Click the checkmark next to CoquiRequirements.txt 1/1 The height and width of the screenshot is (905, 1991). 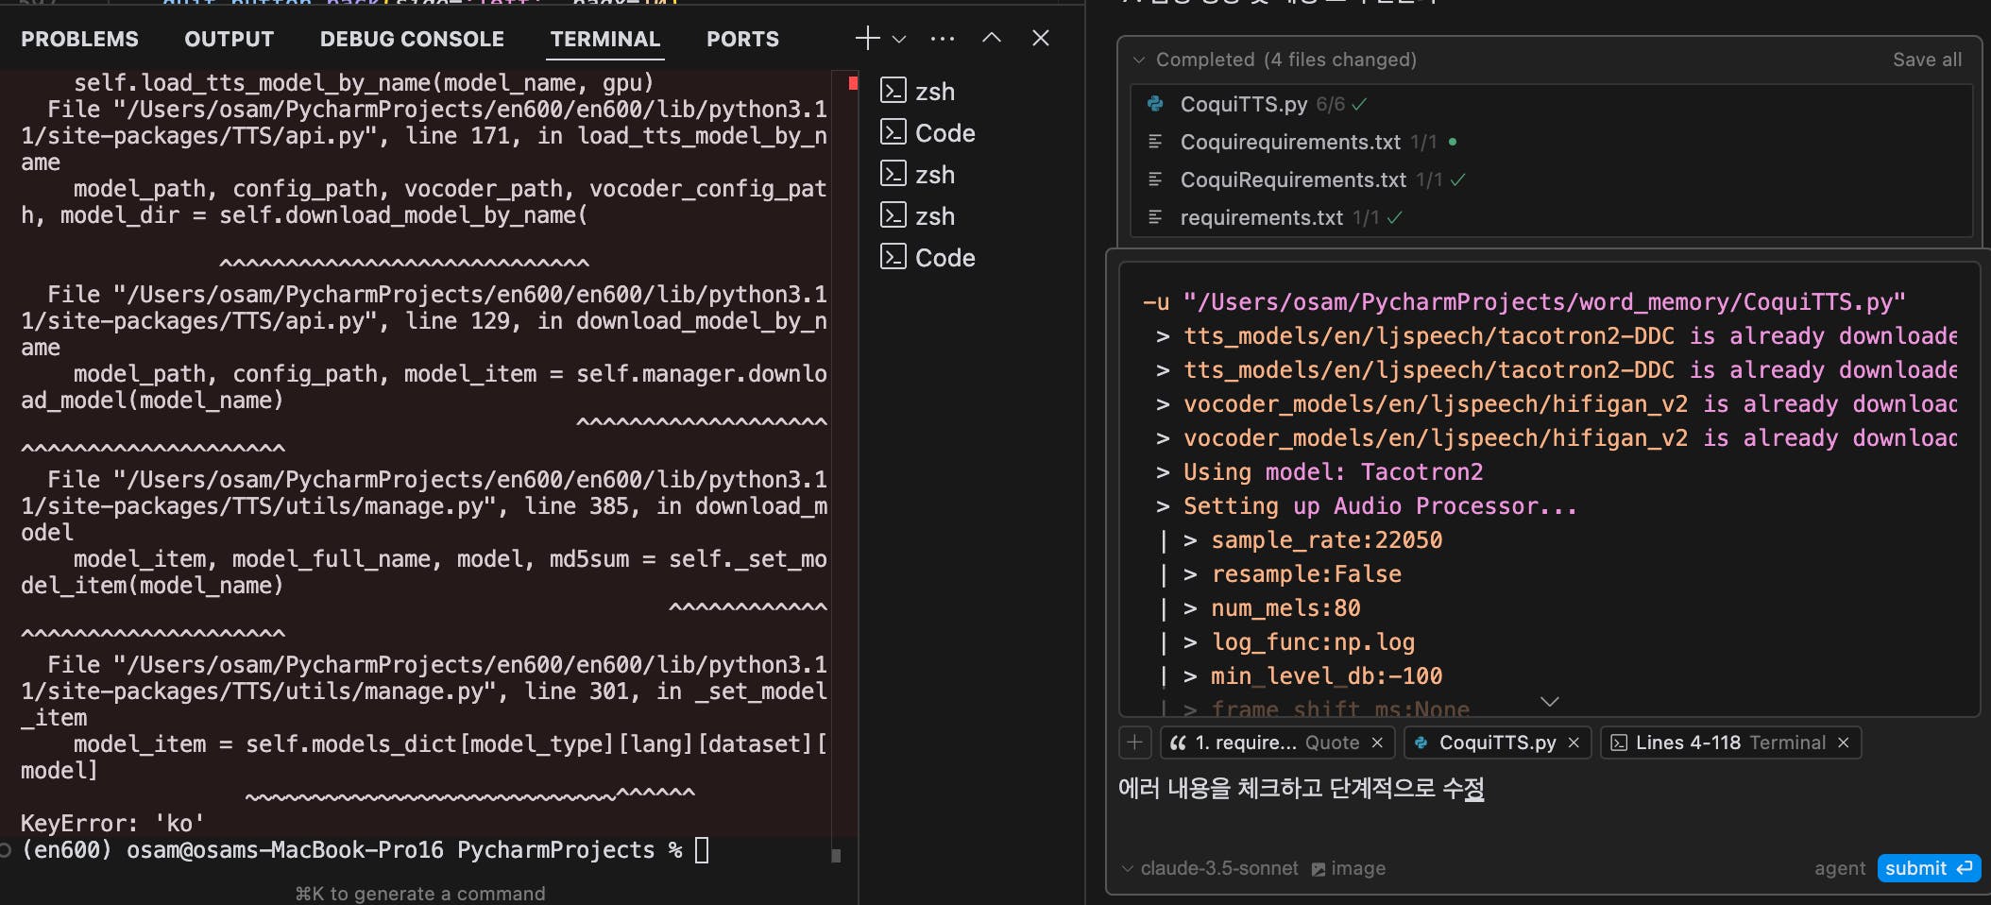pyautogui.click(x=1458, y=179)
